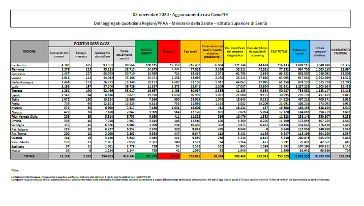364x206 pixels.
Task: Select the REGIONE column header
Action: pyautogui.click(x=30, y=51)
